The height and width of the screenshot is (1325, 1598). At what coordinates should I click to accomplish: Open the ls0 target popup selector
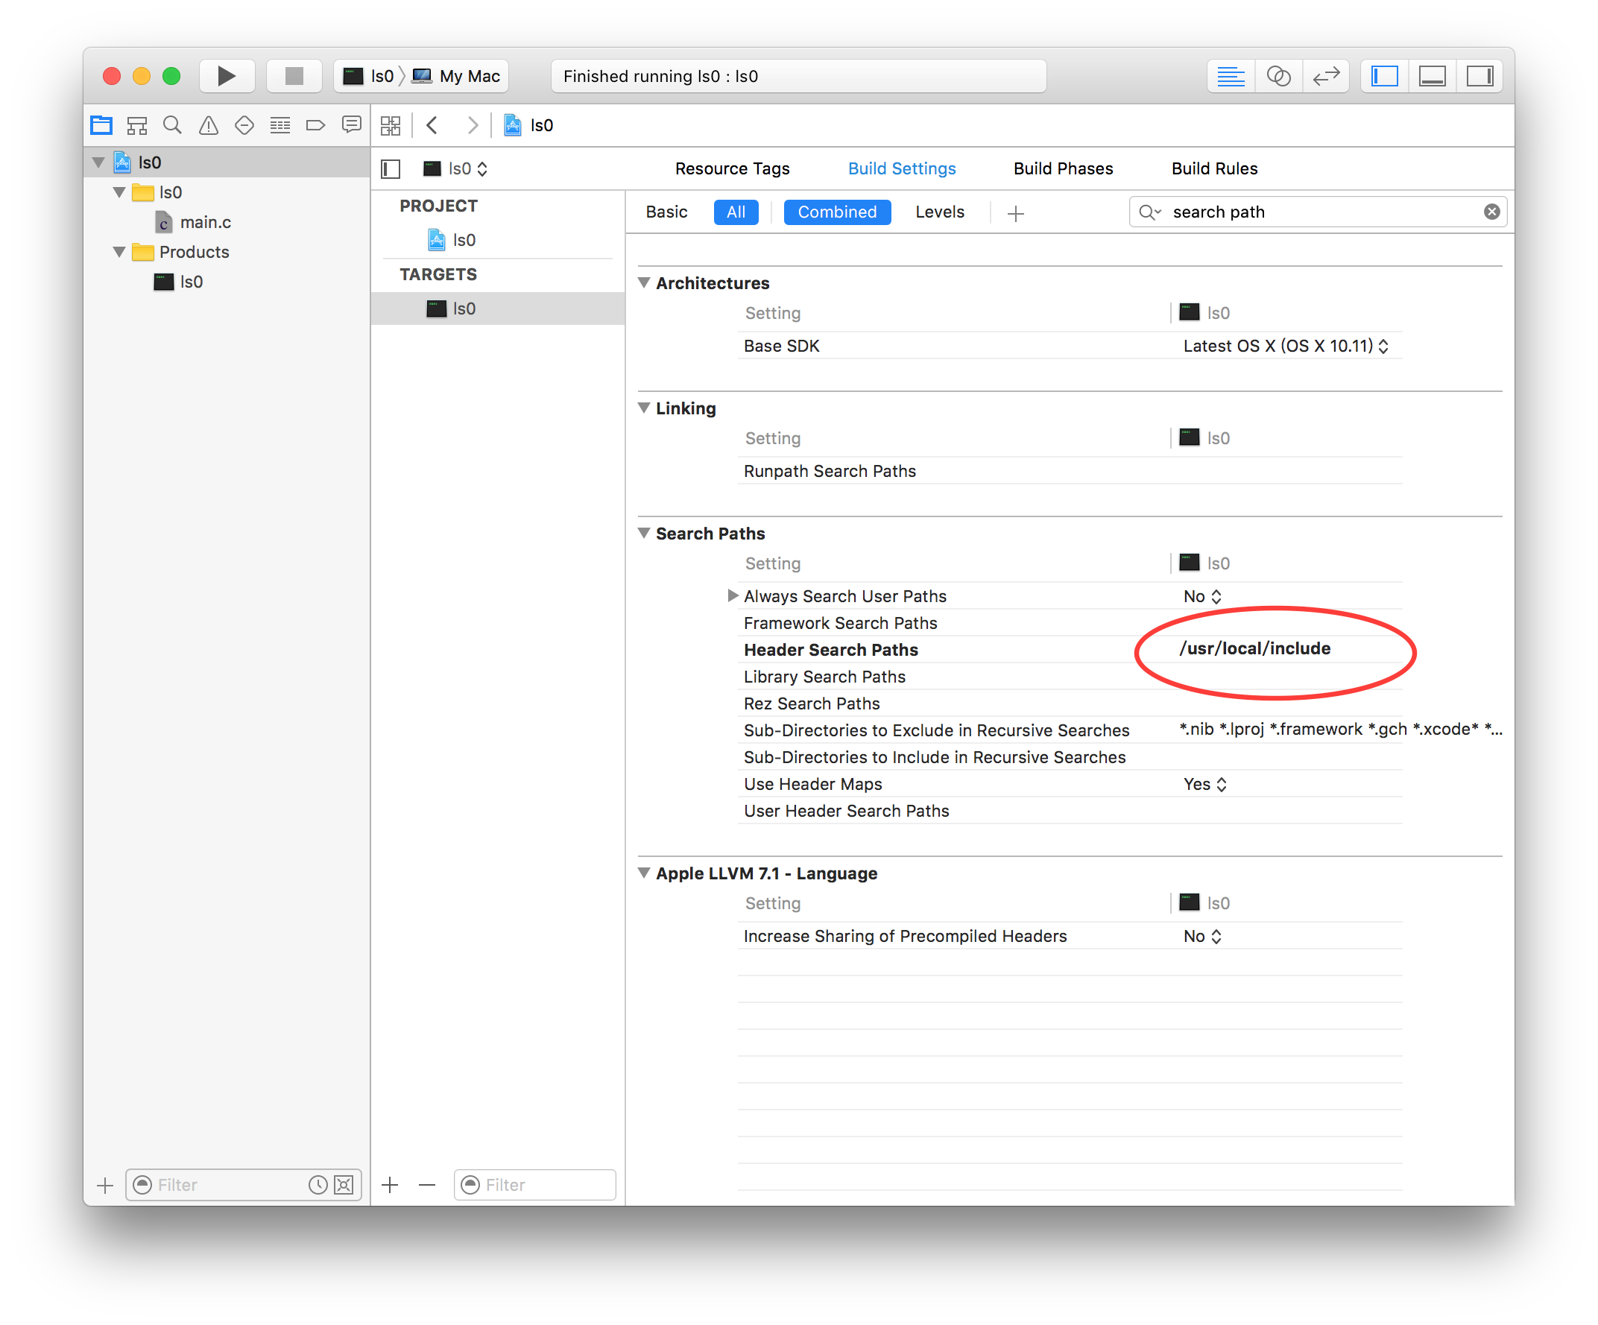coord(455,169)
